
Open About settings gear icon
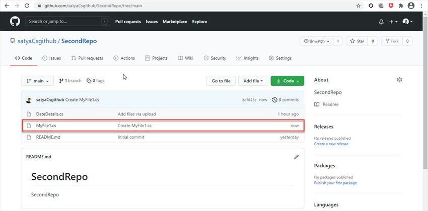click(x=399, y=80)
